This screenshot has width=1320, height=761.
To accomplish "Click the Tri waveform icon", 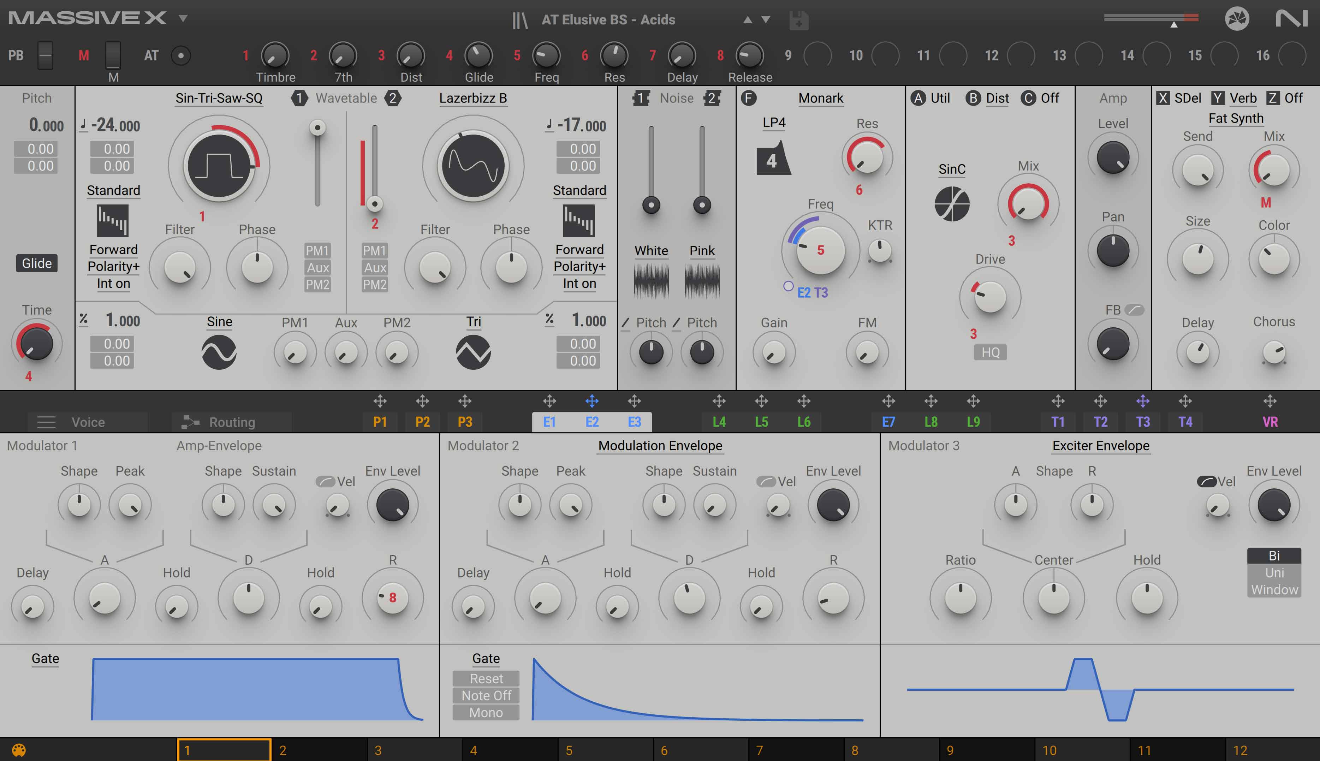I will 473,352.
